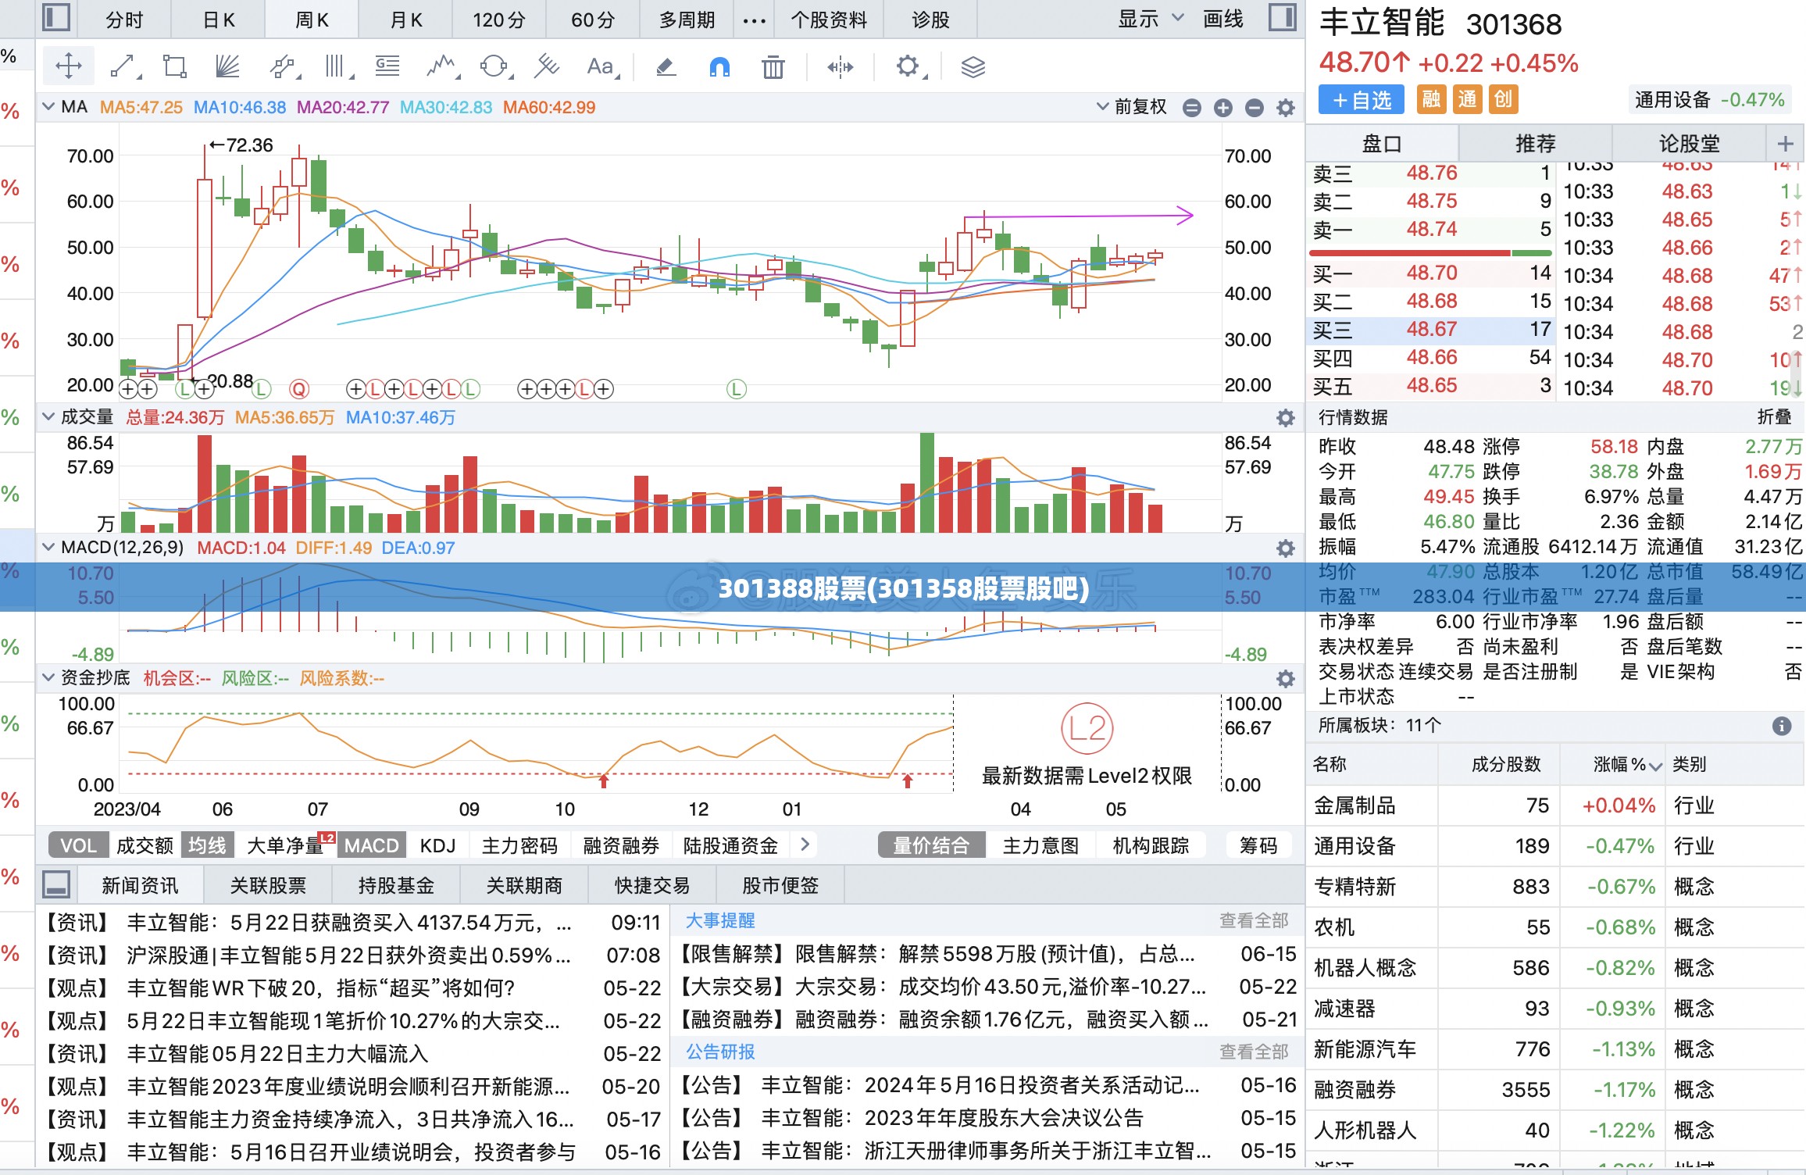
Task: Open MA indicator settings gear
Action: (x=1286, y=108)
